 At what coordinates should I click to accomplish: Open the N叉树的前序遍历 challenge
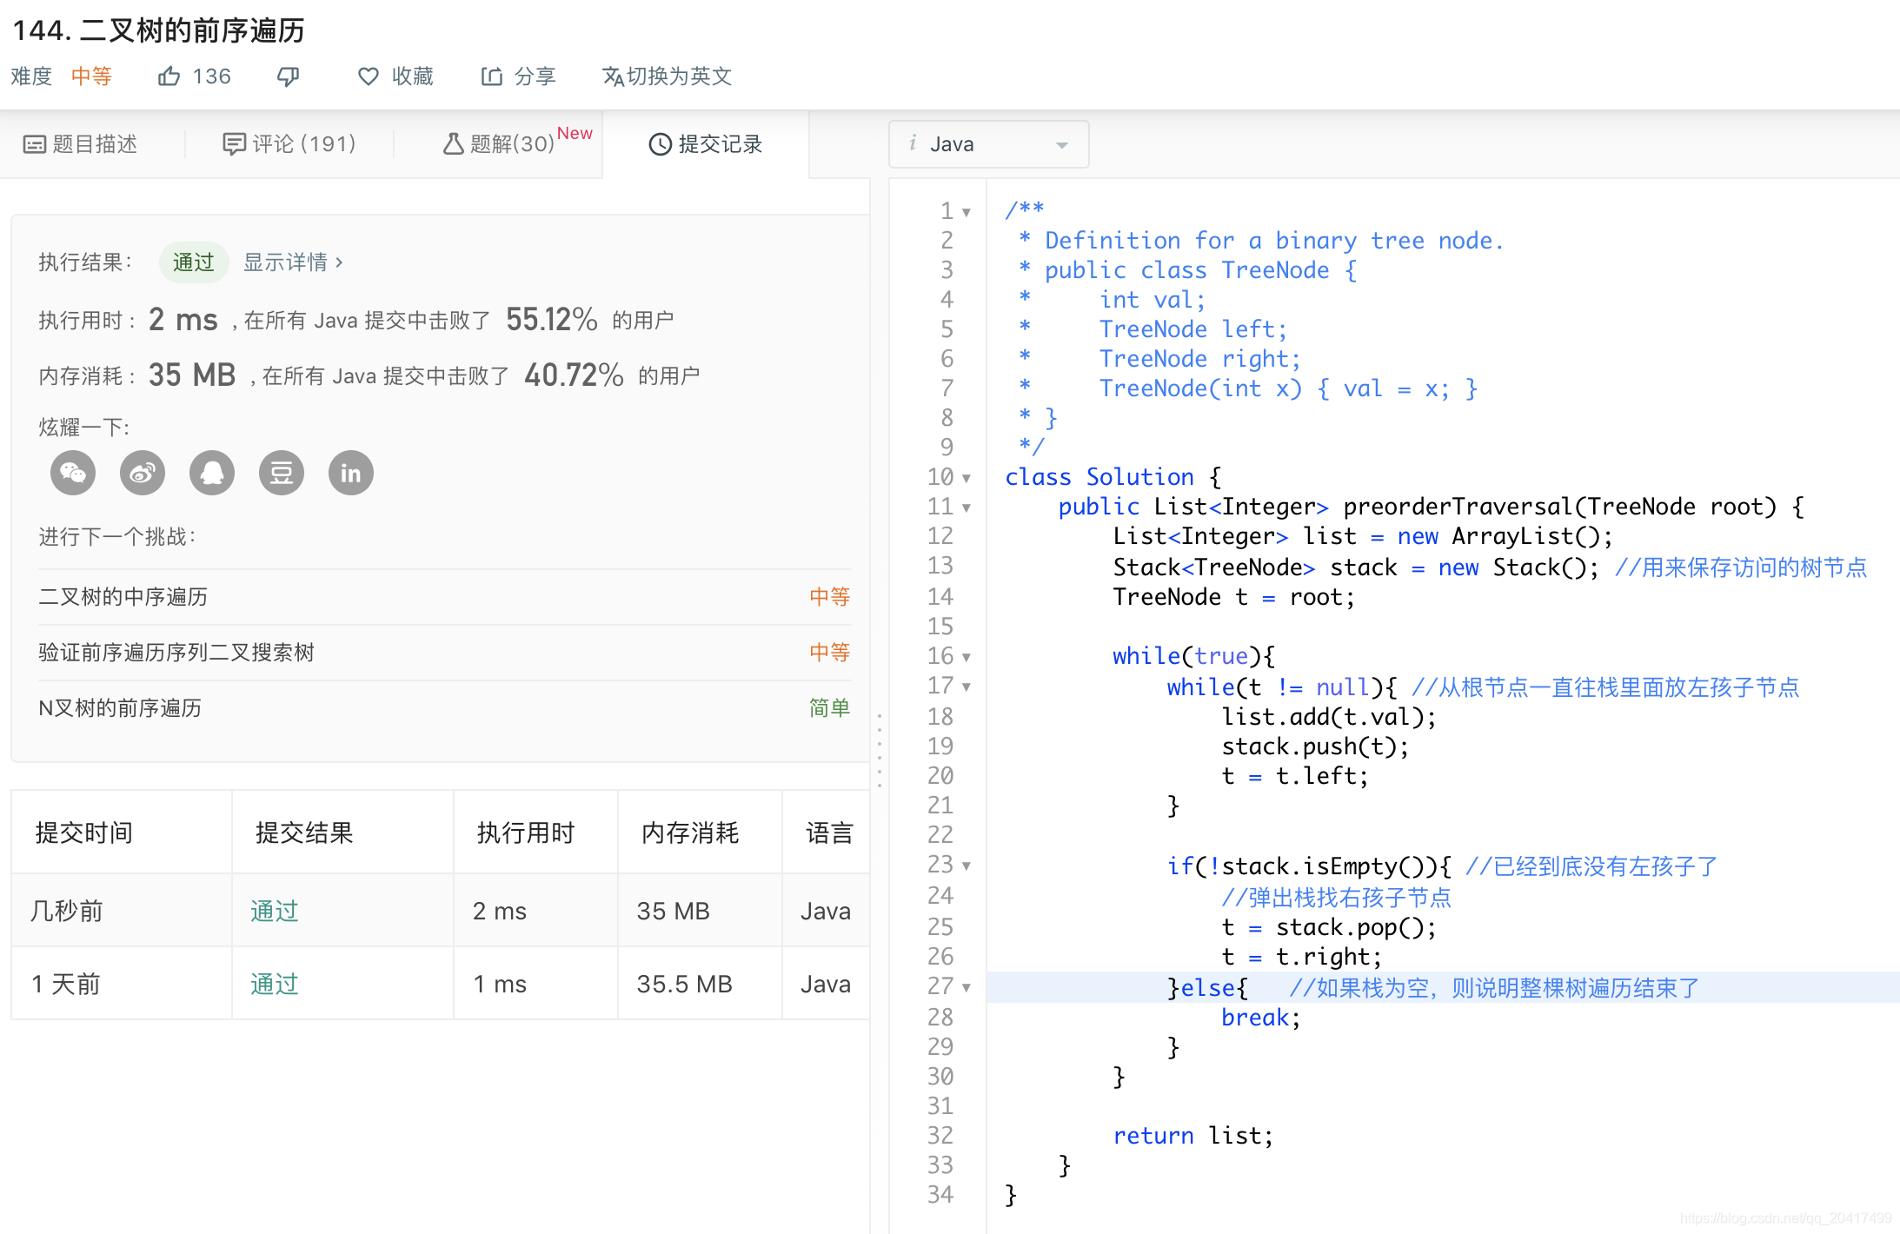tap(120, 707)
